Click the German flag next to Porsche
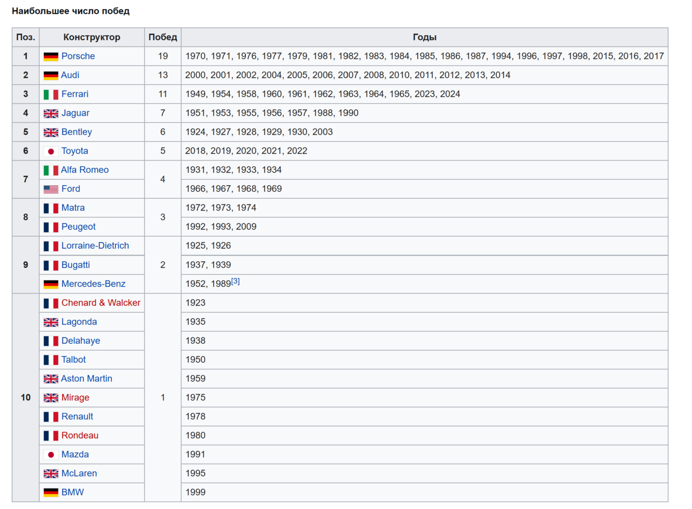 click(51, 57)
